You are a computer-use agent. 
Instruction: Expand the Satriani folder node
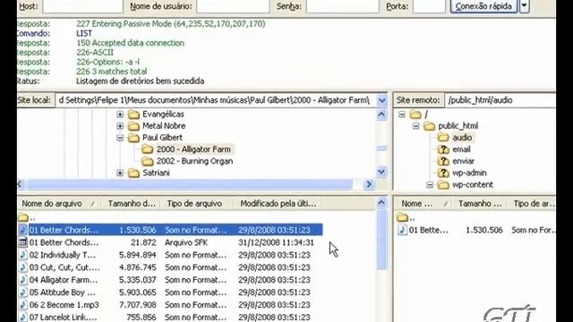pyautogui.click(x=120, y=173)
